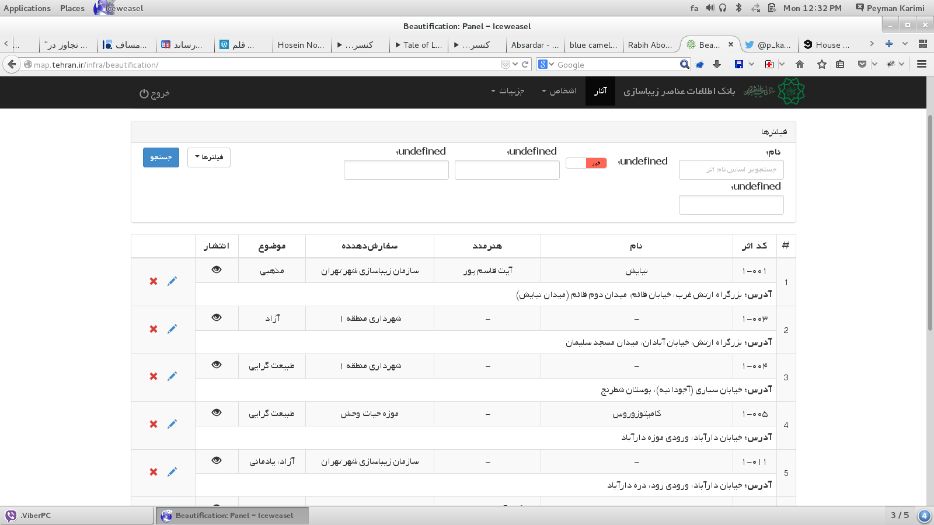Delete row 1-001 with red X

click(x=154, y=281)
